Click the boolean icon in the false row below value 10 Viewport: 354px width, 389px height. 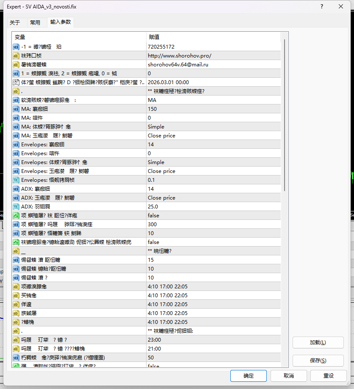pyautogui.click(x=16, y=242)
